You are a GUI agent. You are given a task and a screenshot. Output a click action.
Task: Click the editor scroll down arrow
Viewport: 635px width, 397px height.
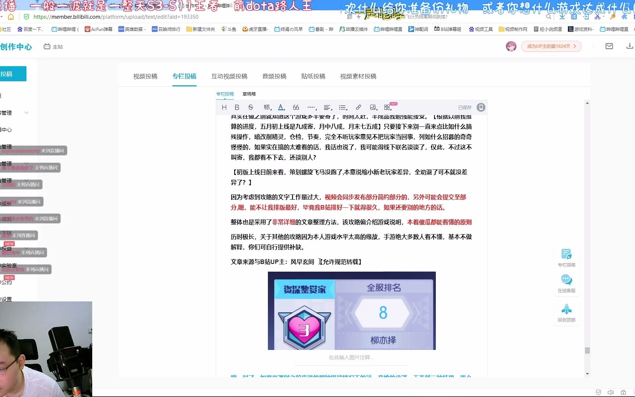pos(587,374)
